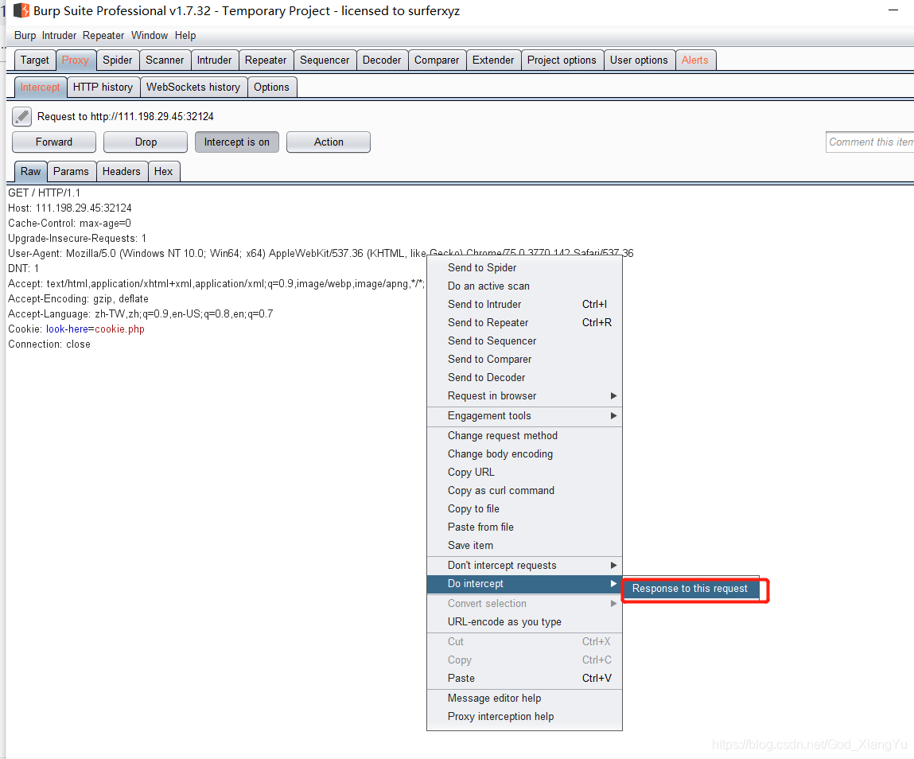The width and height of the screenshot is (914, 759).
Task: Switch to the Extender tab
Action: click(x=493, y=60)
